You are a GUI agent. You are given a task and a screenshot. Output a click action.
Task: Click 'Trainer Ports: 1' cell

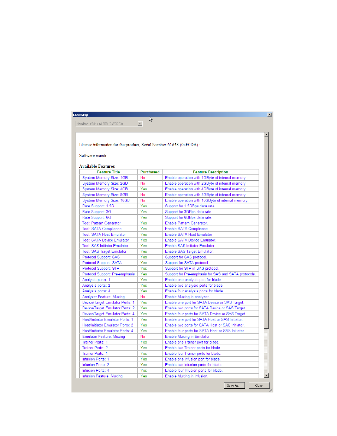pyautogui.click(x=108, y=342)
